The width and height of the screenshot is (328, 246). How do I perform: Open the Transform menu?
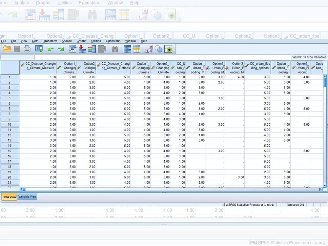50,41
